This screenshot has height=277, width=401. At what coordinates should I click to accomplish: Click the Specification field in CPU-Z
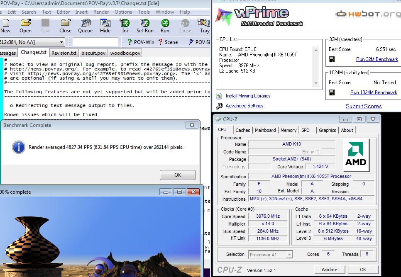pos(311,176)
